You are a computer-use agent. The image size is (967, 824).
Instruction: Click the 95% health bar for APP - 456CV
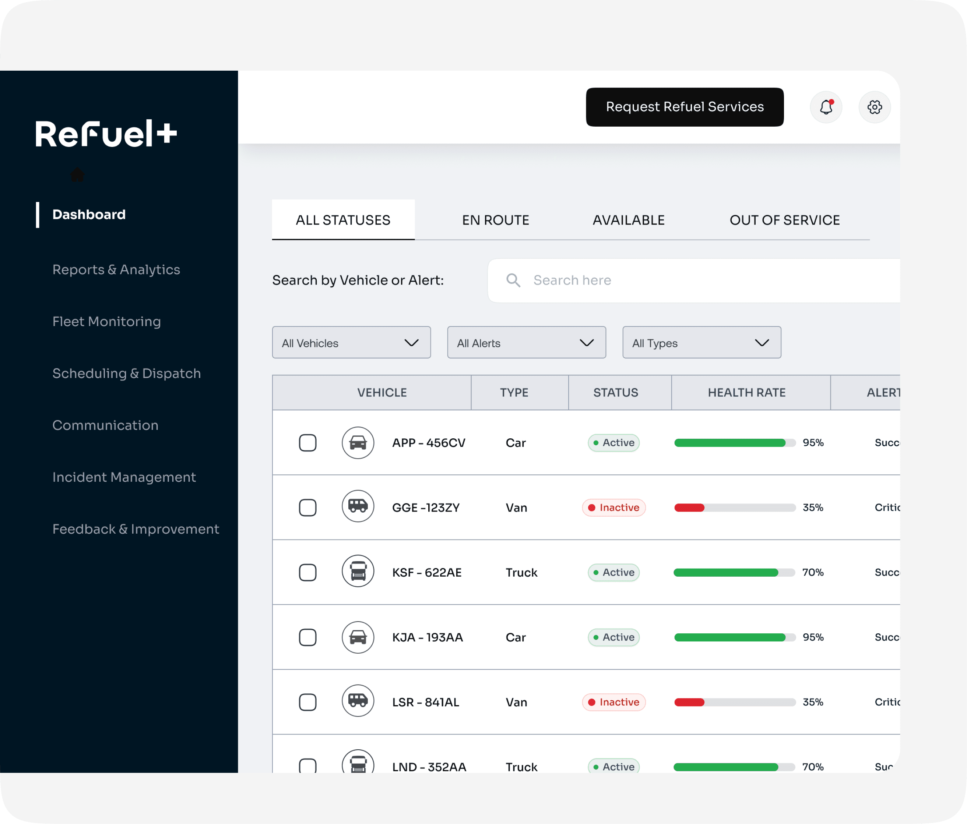click(x=735, y=442)
